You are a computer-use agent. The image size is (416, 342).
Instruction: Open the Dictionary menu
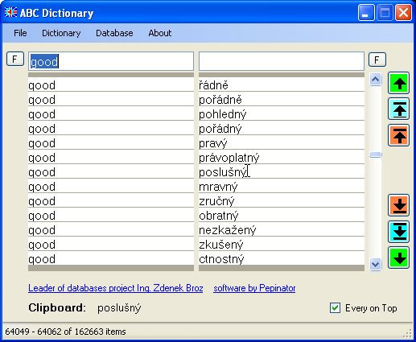pos(61,33)
